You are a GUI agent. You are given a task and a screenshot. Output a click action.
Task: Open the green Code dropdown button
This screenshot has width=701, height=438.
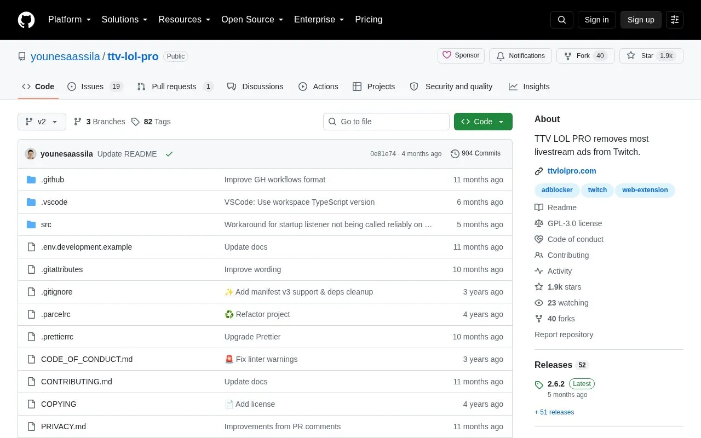[483, 122]
